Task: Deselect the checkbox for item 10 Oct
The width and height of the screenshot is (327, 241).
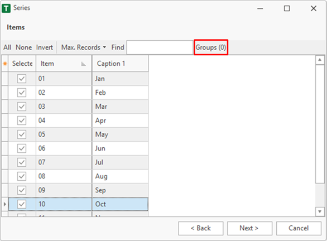Action: (22, 204)
